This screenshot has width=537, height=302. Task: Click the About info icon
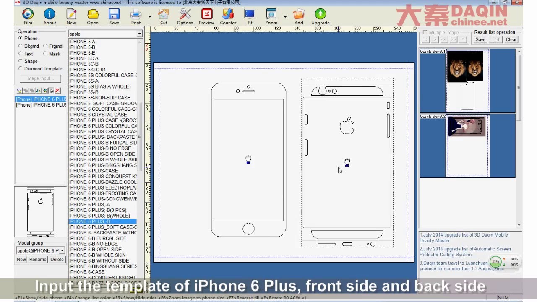point(50,17)
